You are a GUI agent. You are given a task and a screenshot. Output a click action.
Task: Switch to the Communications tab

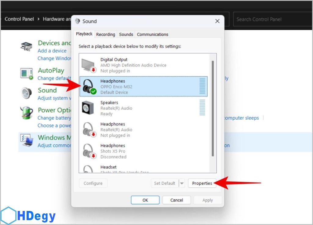[153, 34]
